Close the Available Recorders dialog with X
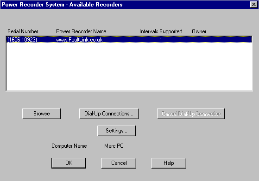Image resolution: width=259 pixels, height=181 pixels. [254, 5]
